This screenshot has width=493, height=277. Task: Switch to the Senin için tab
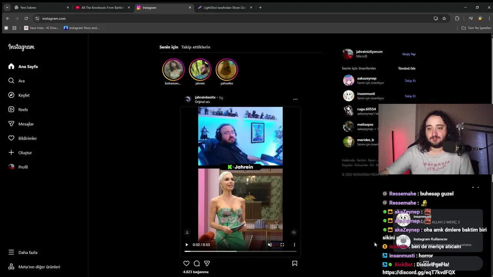pyautogui.click(x=169, y=47)
